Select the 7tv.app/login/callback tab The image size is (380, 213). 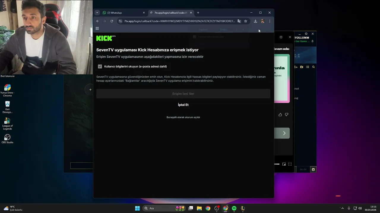(171, 13)
